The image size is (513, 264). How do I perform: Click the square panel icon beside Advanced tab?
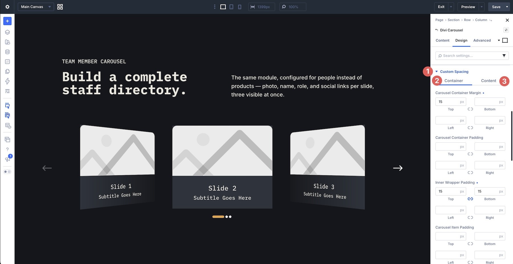tap(505, 40)
